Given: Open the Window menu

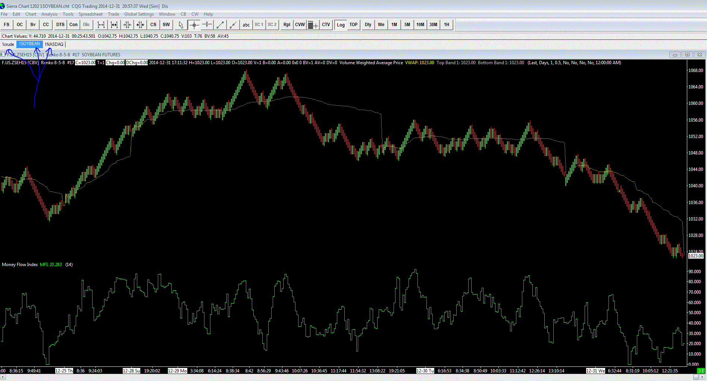Looking at the screenshot, I should click(x=167, y=14).
